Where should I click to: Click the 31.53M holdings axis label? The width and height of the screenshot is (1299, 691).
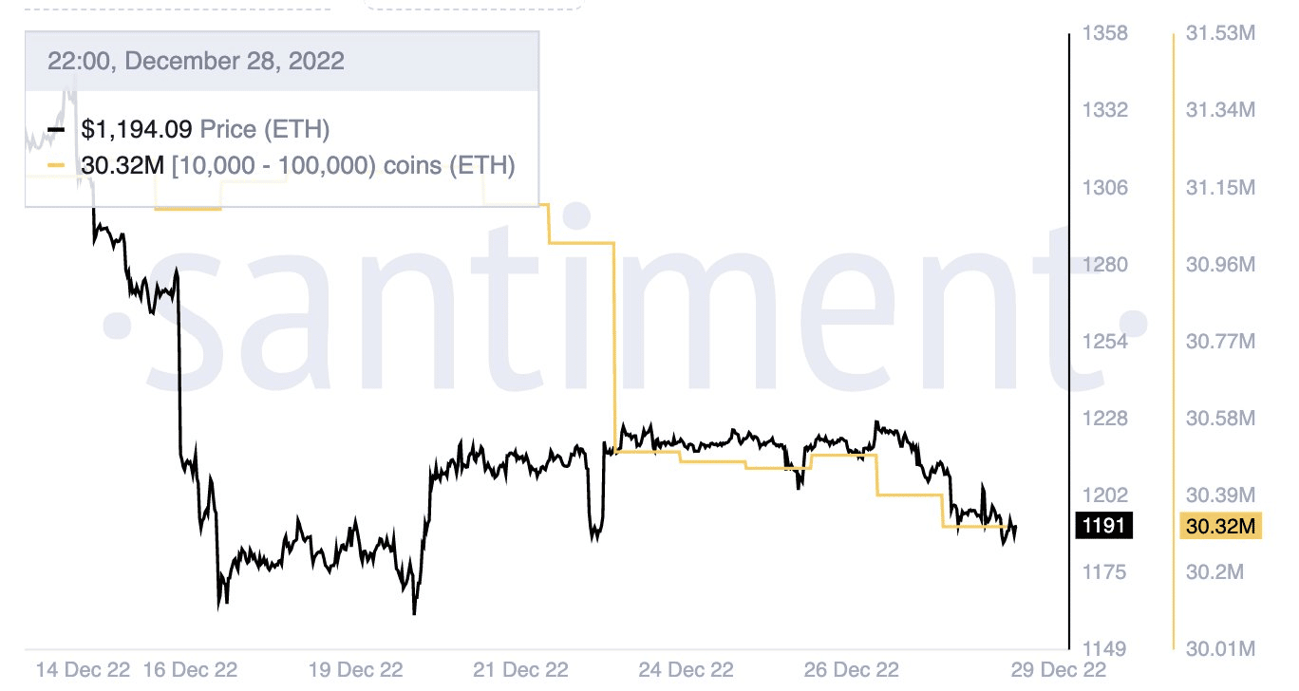1221,33
